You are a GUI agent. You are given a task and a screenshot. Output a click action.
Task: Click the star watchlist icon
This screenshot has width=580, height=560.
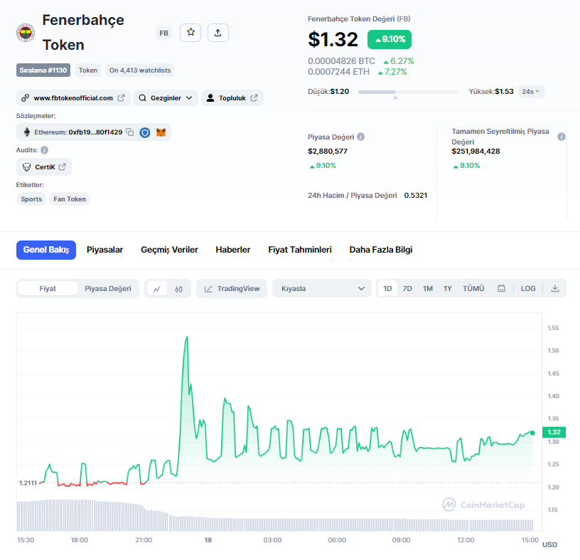coord(190,32)
